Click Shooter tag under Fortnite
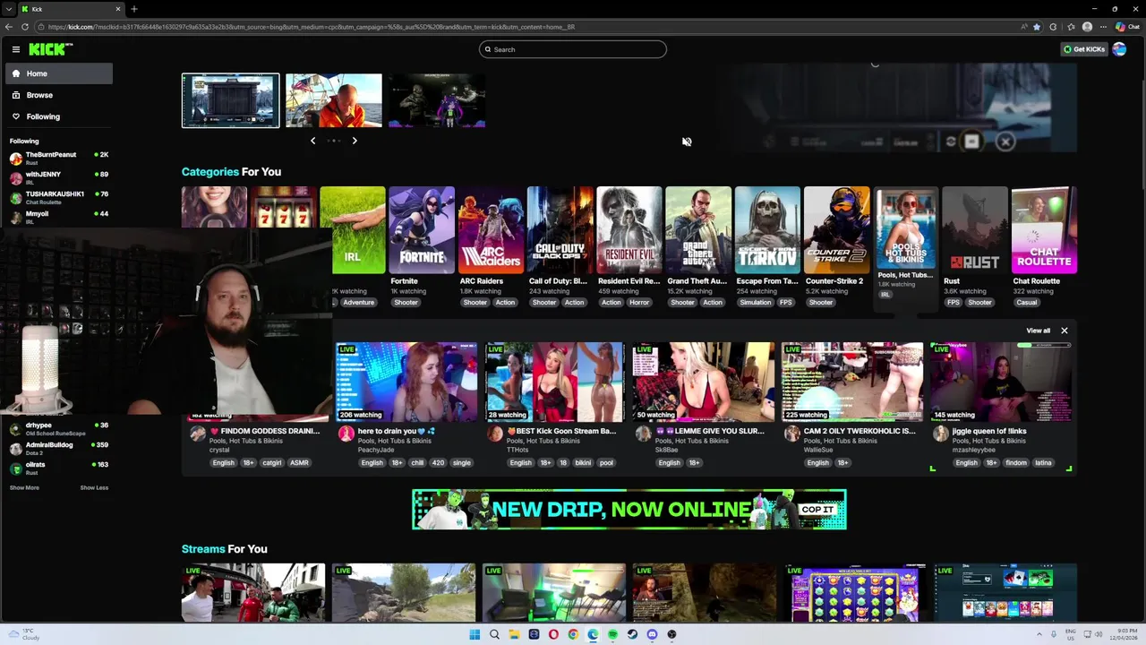 point(406,302)
